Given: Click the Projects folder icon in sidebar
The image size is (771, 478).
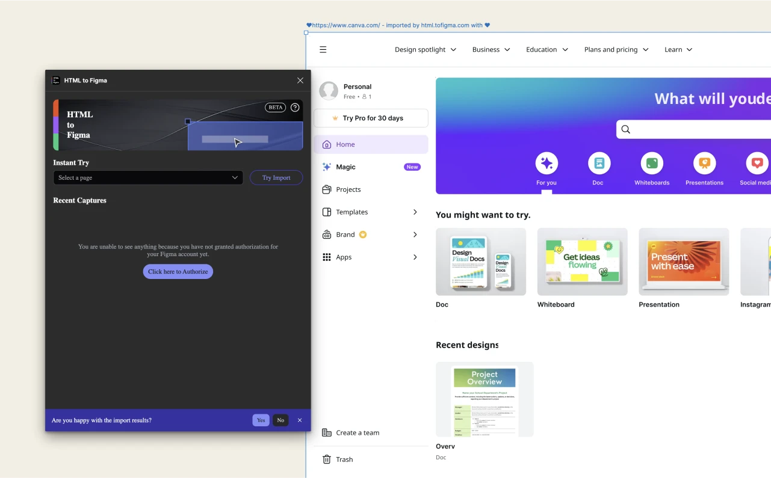Looking at the screenshot, I should (327, 189).
